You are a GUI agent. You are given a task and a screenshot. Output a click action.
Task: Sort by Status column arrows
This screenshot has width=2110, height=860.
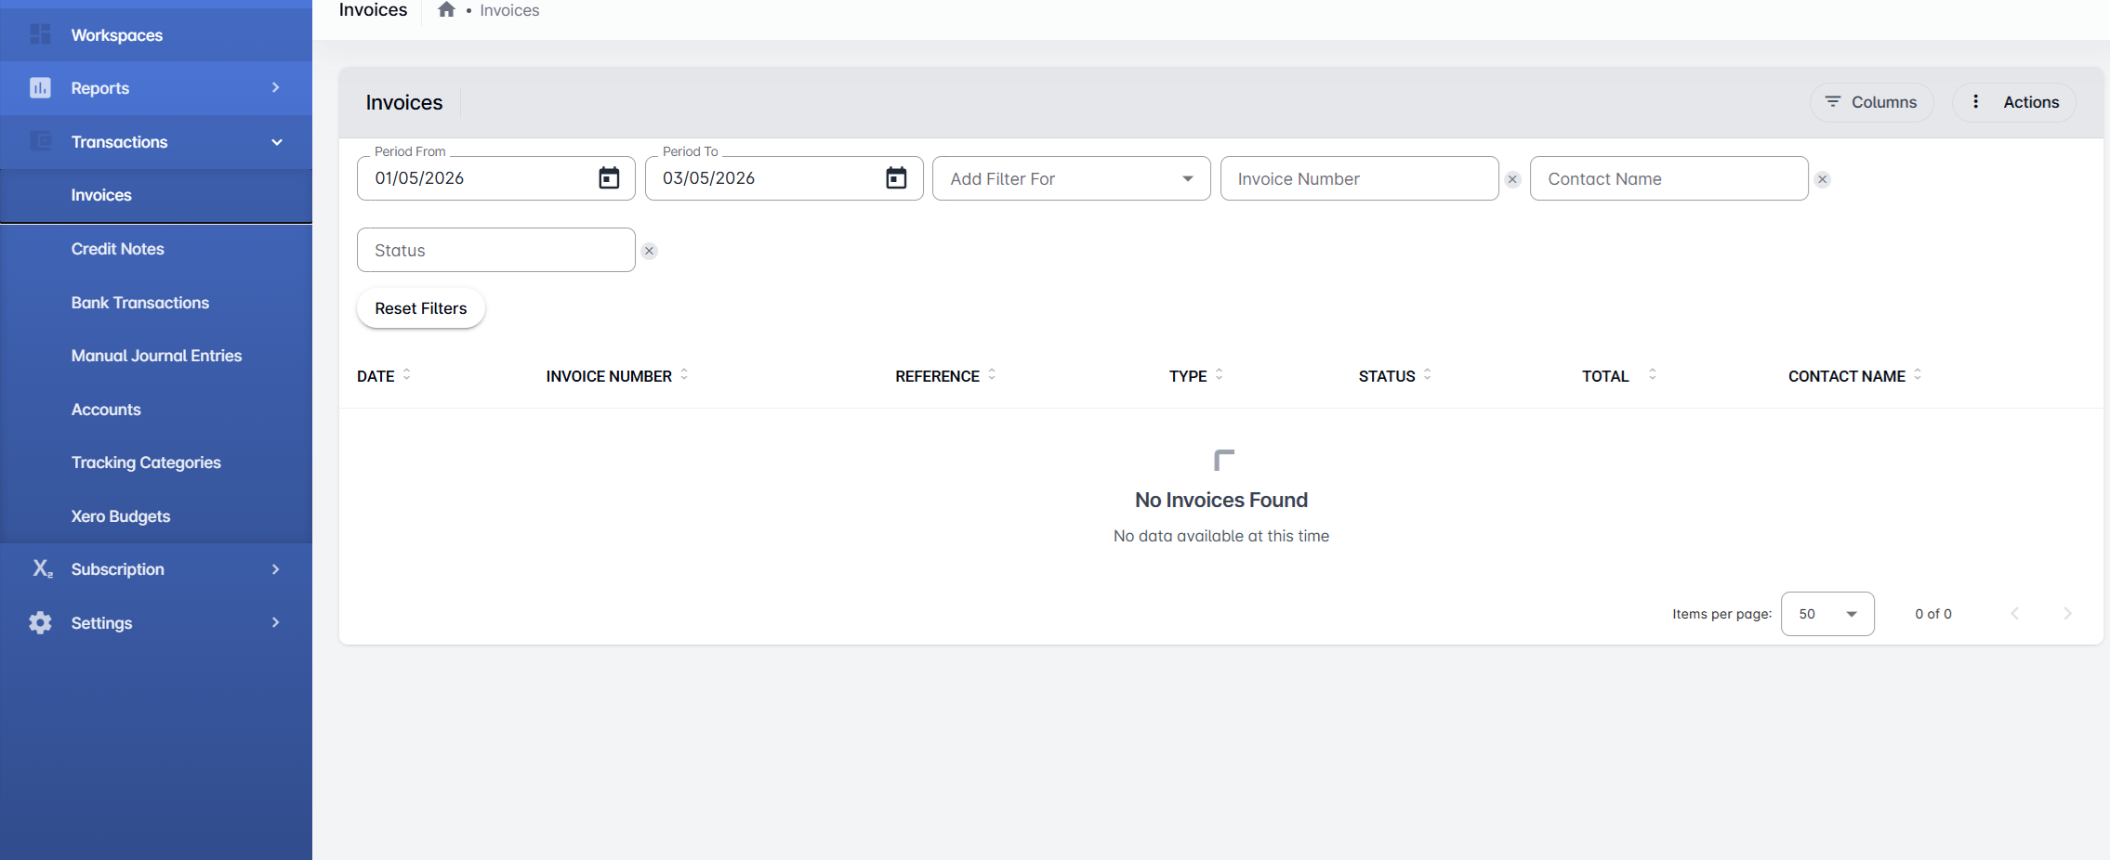pos(1427,374)
